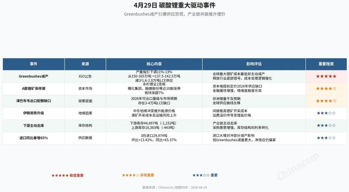Click the blue star rating for 伊朗局势升级
Screen dimensions: 349x192
pyautogui.click(x=326, y=113)
